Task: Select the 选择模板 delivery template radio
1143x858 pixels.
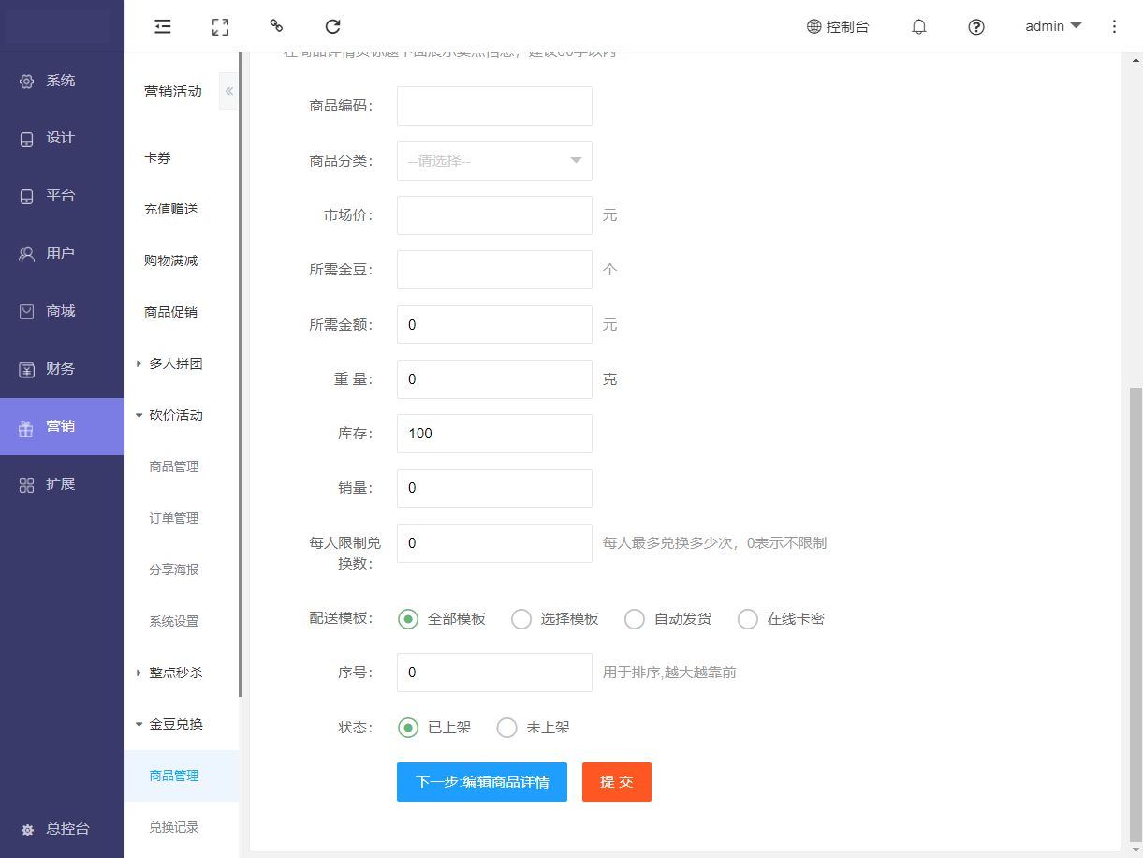Action: pyautogui.click(x=521, y=619)
